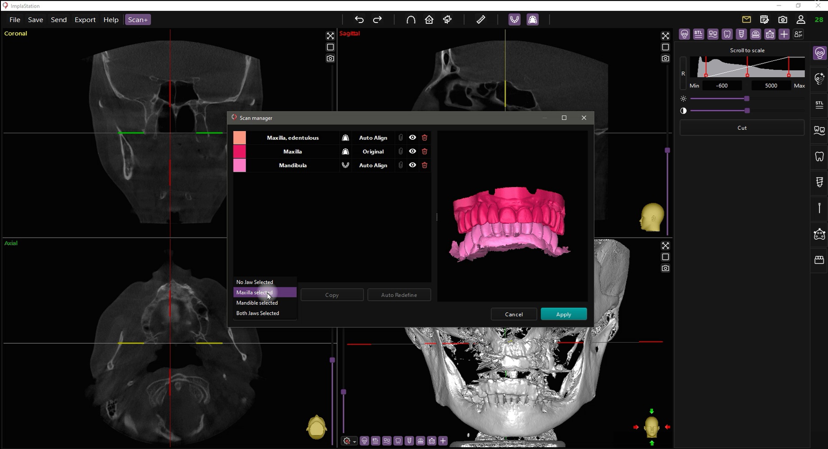Click the Min density value field
This screenshot has height=449, width=828.
(x=722, y=86)
